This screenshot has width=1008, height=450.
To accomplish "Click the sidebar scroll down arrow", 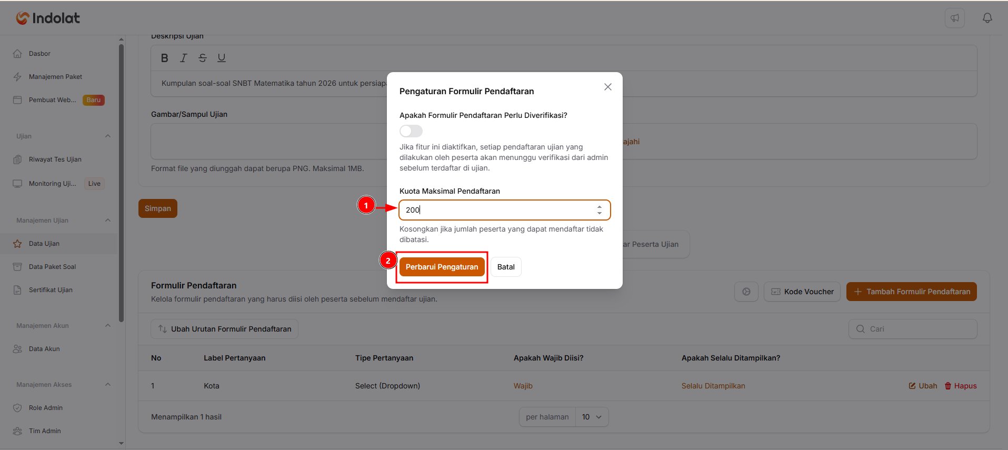I will (x=122, y=443).
